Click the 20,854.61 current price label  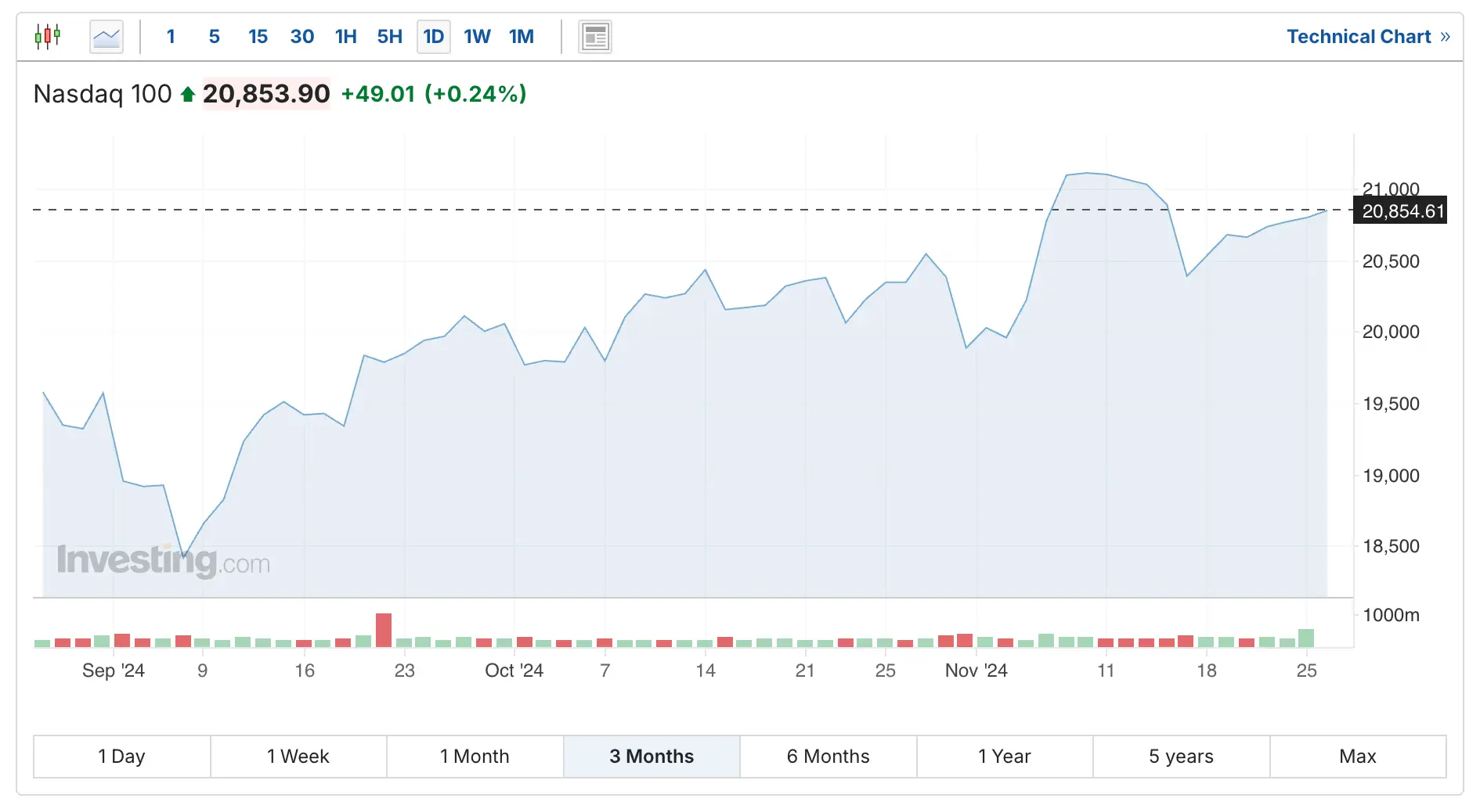[1400, 211]
